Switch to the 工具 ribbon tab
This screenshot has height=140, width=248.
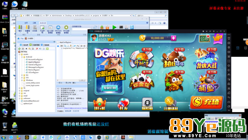point(34,23)
